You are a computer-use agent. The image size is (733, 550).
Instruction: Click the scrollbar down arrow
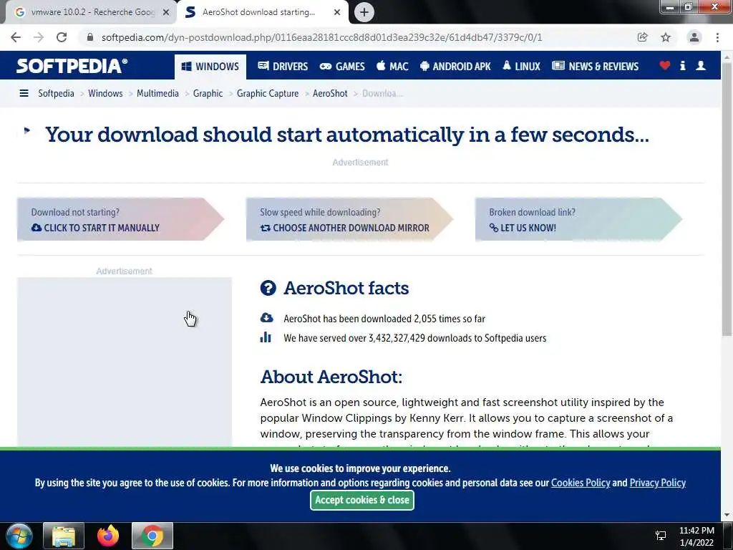[x=727, y=515]
